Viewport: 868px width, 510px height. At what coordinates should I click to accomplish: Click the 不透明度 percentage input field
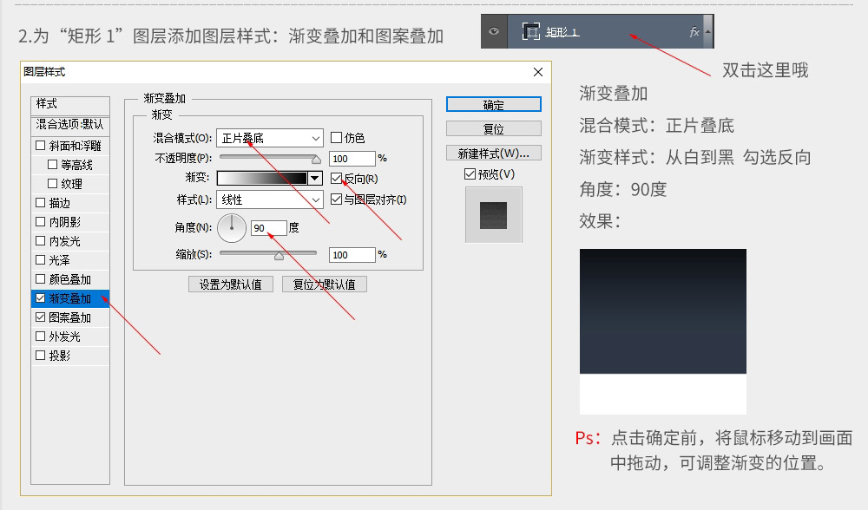click(x=352, y=159)
